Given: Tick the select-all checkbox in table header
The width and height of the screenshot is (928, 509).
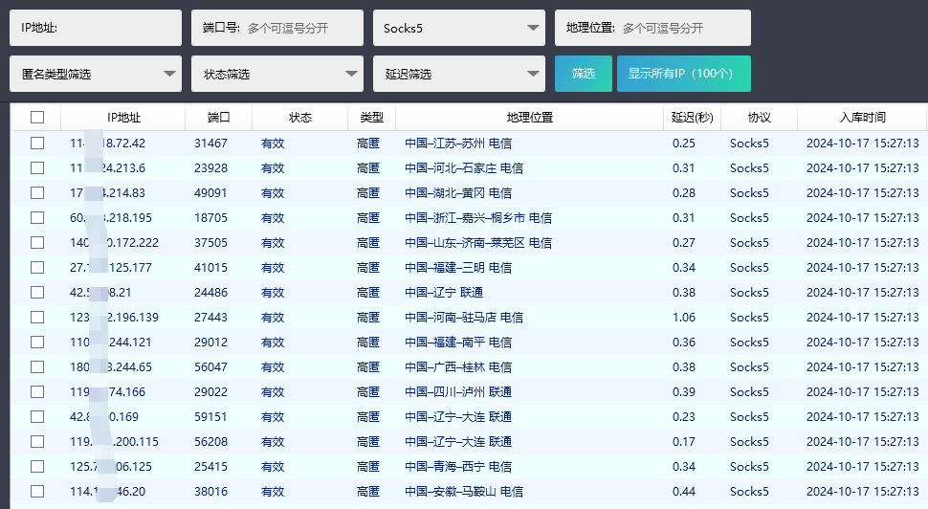Looking at the screenshot, I should pyautogui.click(x=37, y=118).
